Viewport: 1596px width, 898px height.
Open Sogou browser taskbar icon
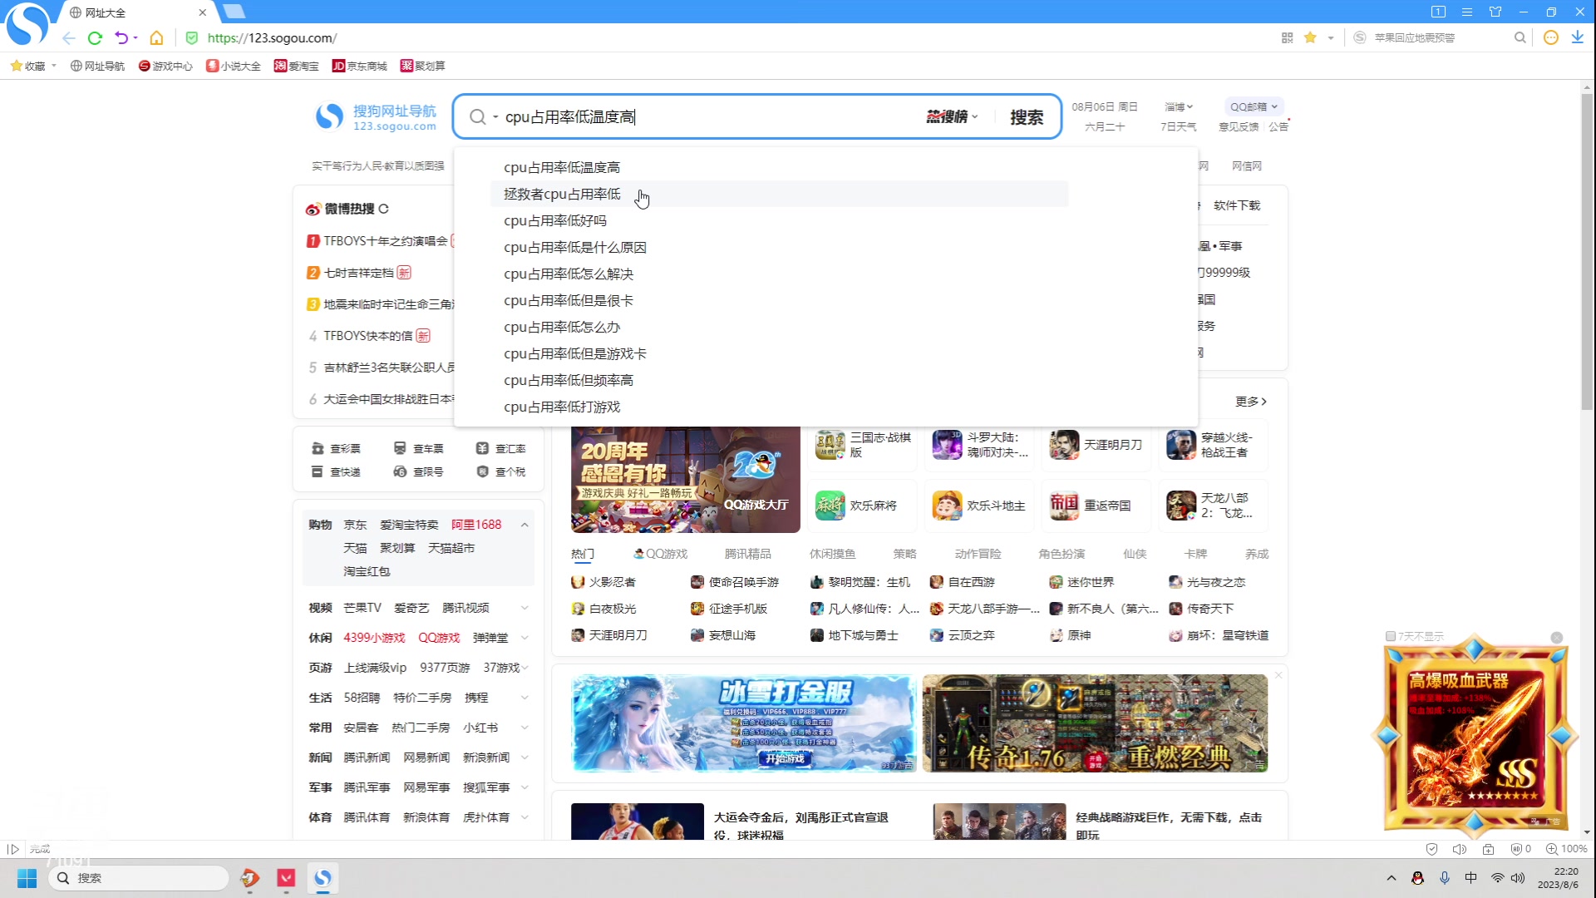pos(323,878)
